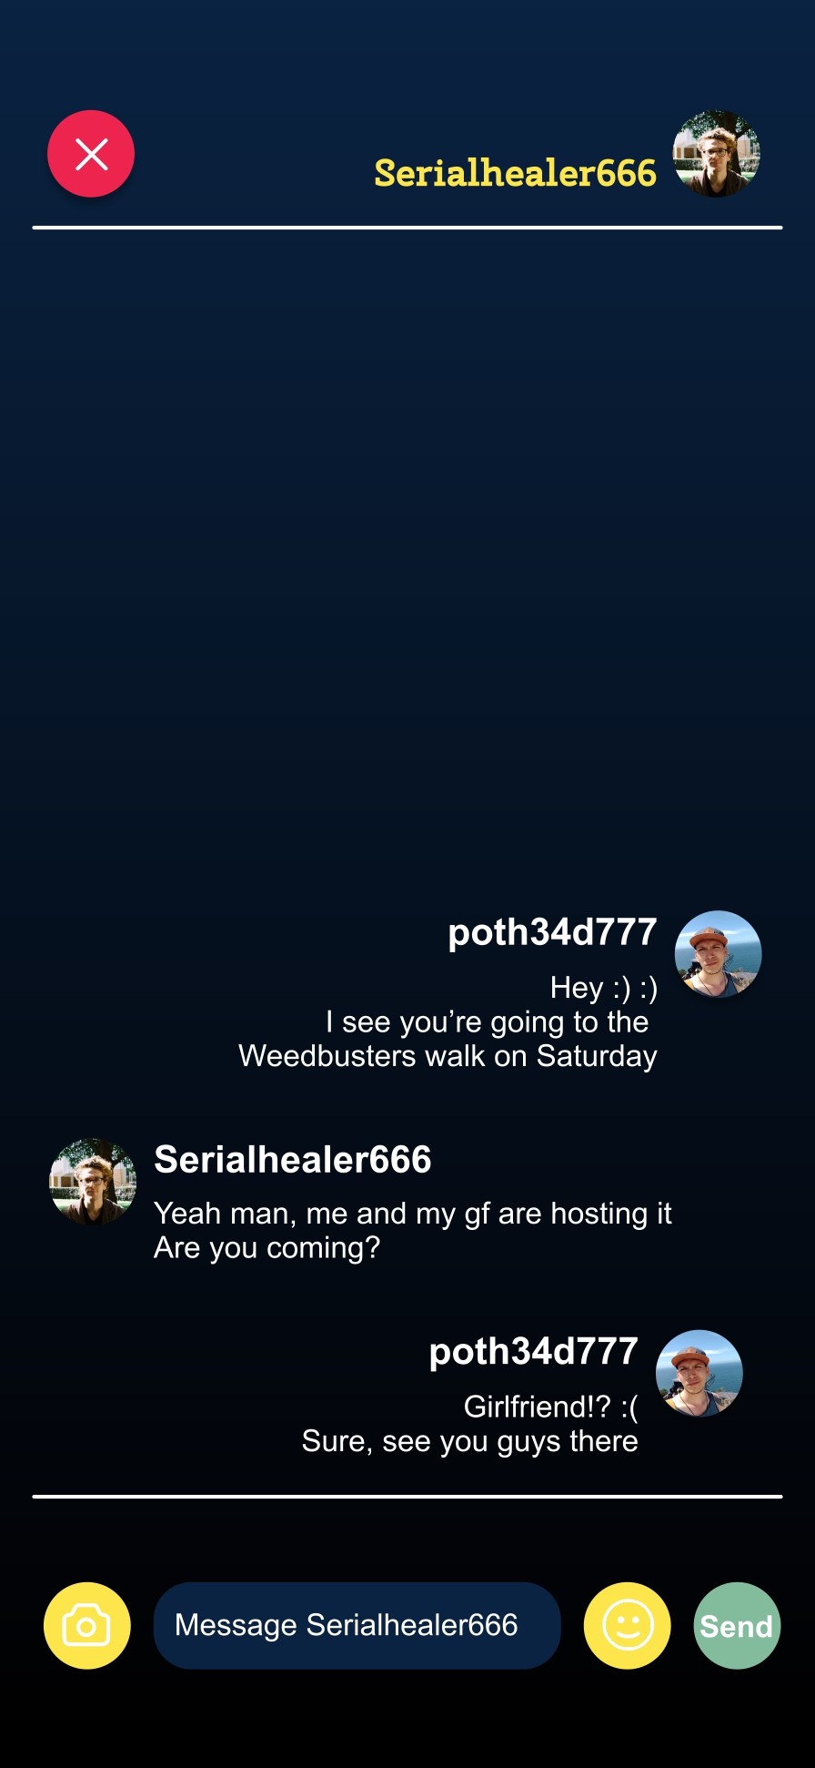The image size is (815, 1768).
Task: Open the emoji smiley picker
Action: pyautogui.click(x=628, y=1626)
